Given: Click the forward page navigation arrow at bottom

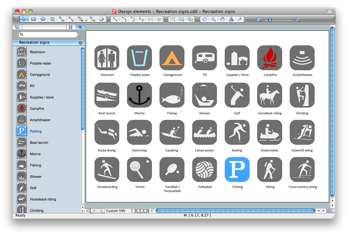Looking at the screenshot, I should [x=102, y=211].
